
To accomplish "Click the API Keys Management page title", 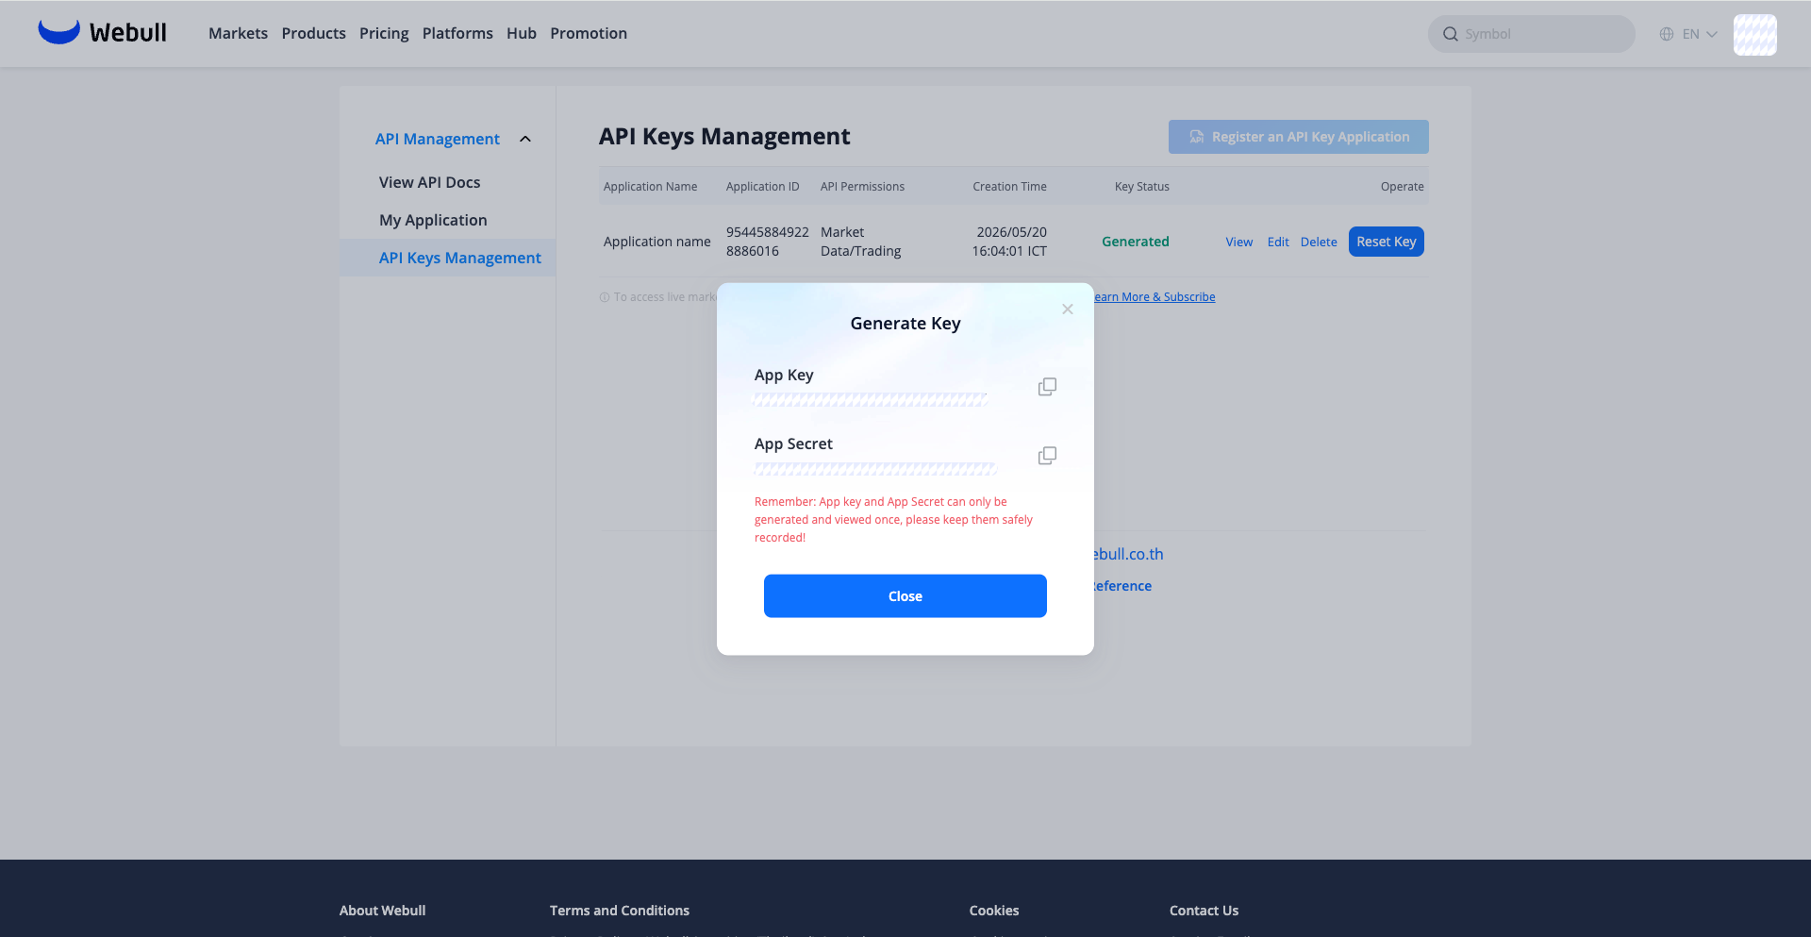I will 724,137.
